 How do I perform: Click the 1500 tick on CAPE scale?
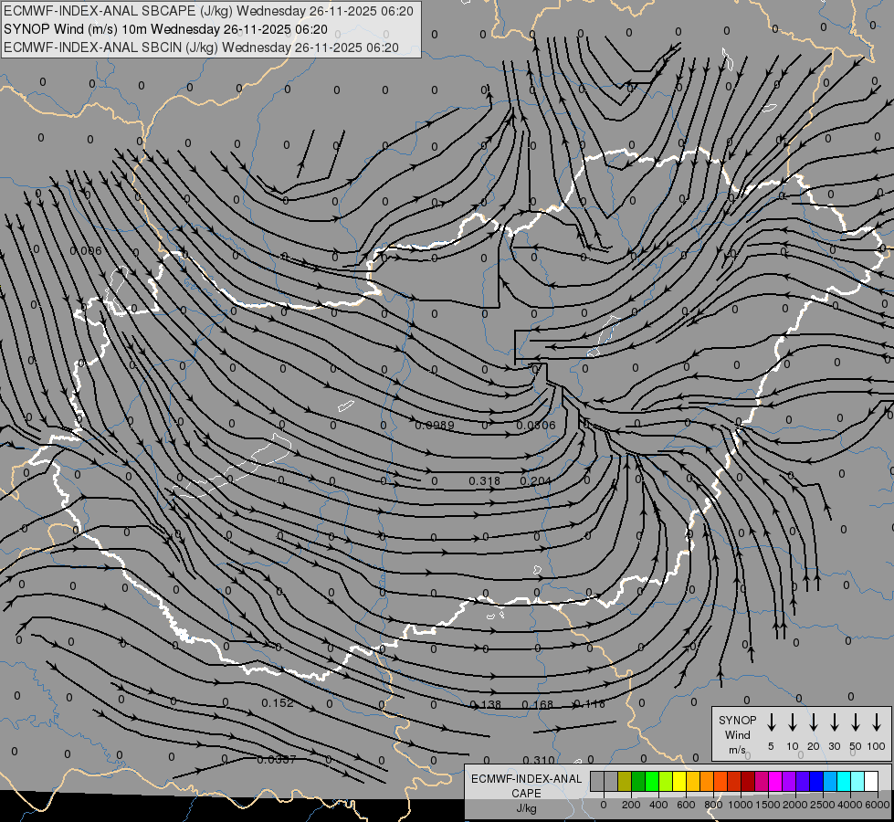[767, 805]
